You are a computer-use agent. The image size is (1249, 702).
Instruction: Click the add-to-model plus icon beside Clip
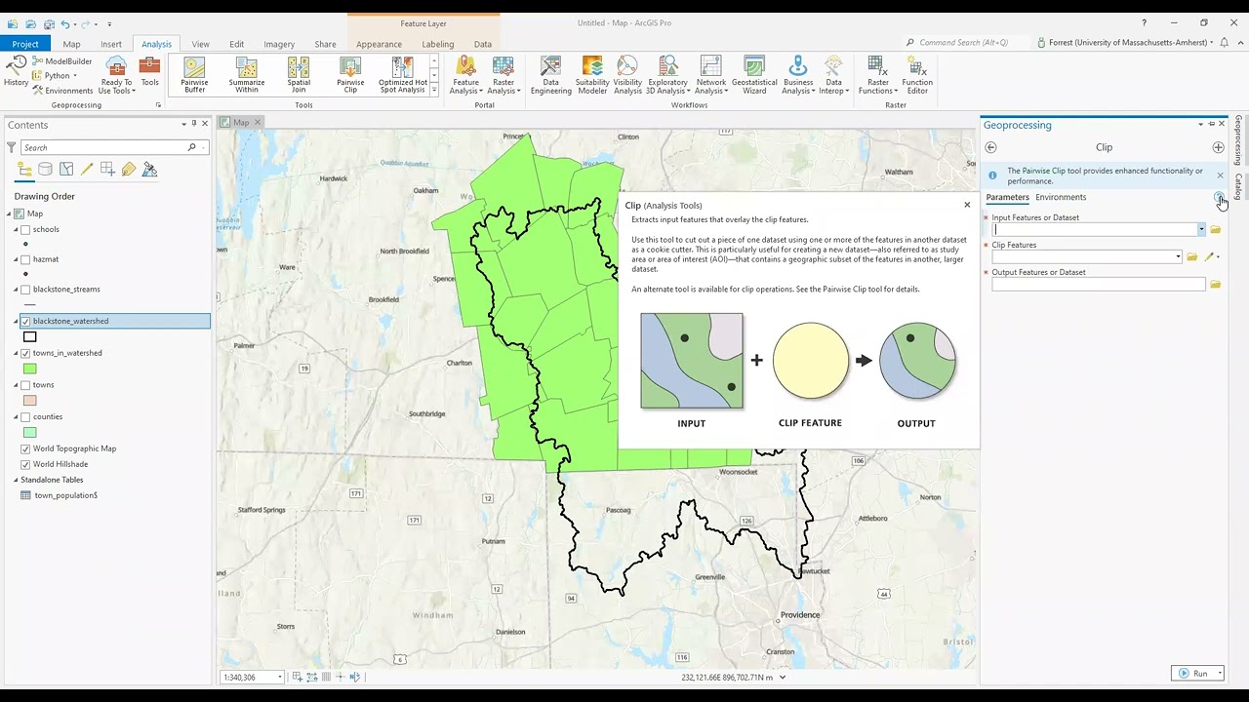click(x=1218, y=147)
